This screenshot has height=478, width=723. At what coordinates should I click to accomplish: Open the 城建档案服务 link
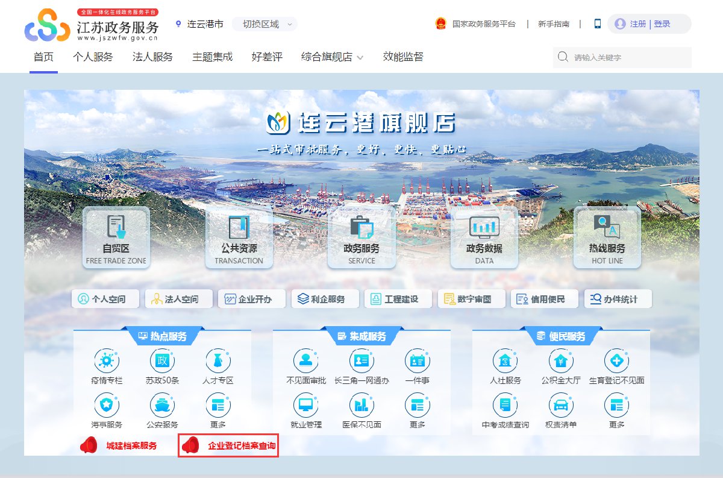click(x=131, y=445)
